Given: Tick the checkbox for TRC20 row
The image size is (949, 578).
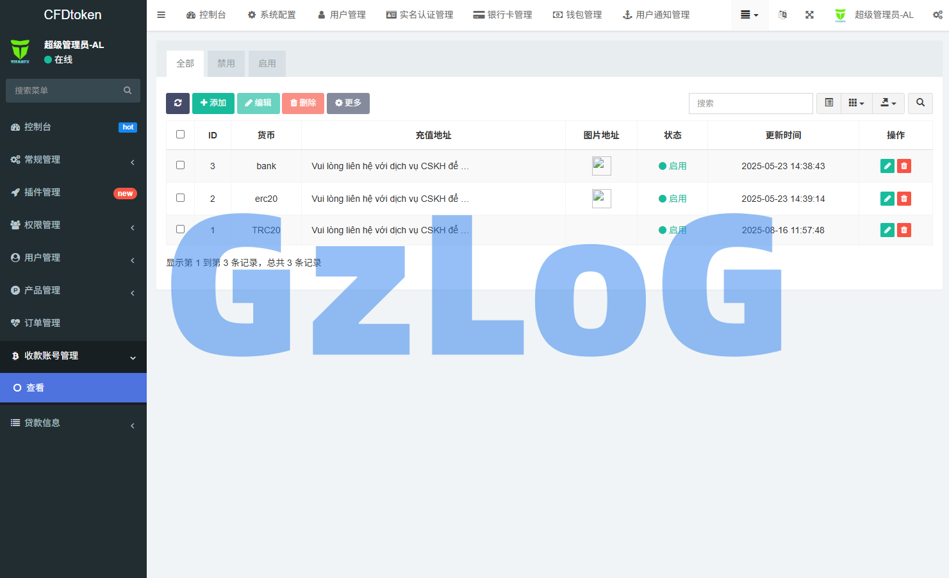Looking at the screenshot, I should click(x=180, y=229).
